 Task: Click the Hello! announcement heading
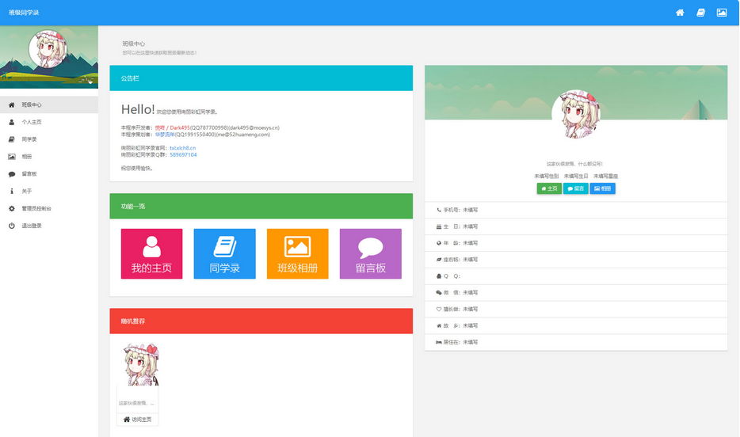[x=138, y=109]
